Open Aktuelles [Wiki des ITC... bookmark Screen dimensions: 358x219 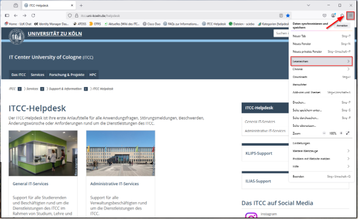coord(122,24)
